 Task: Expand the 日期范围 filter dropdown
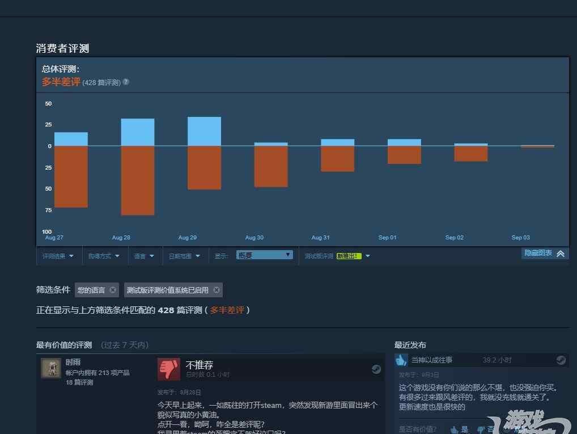[x=184, y=256]
